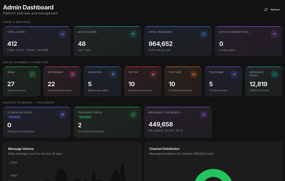Click the 'Last 7 days' text

[84, 50]
